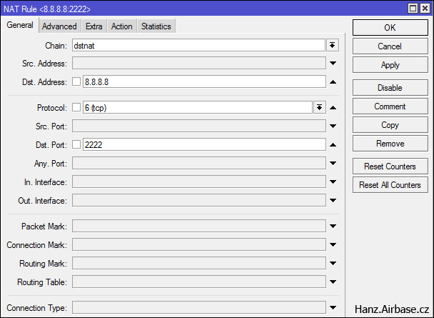Maximize the NAT Rule window
This screenshot has height=318, width=434.
pos(413,9)
